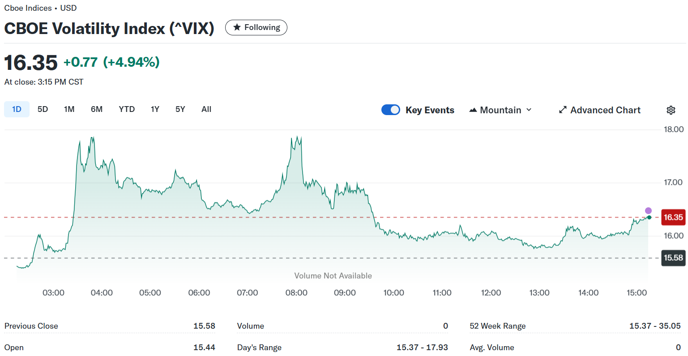Click the chart settings gear icon

tap(671, 110)
